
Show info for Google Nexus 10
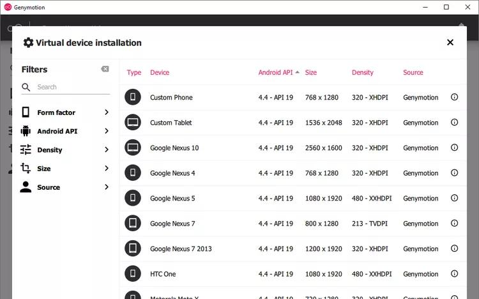click(x=454, y=148)
